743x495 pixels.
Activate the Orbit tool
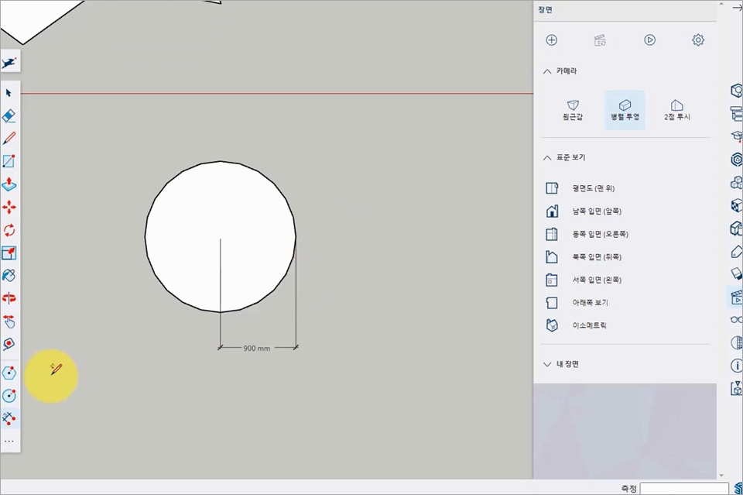tap(9, 298)
